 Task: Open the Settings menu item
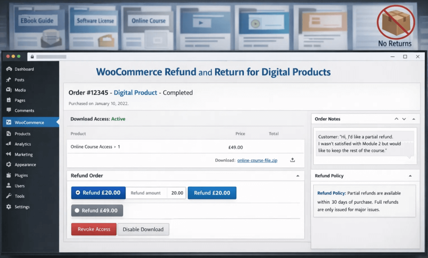(x=8, y=207)
